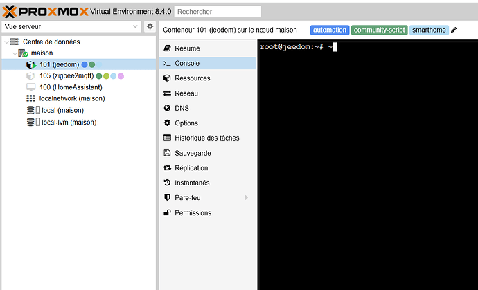Click the automation tag
This screenshot has height=290, width=478.
click(x=330, y=30)
